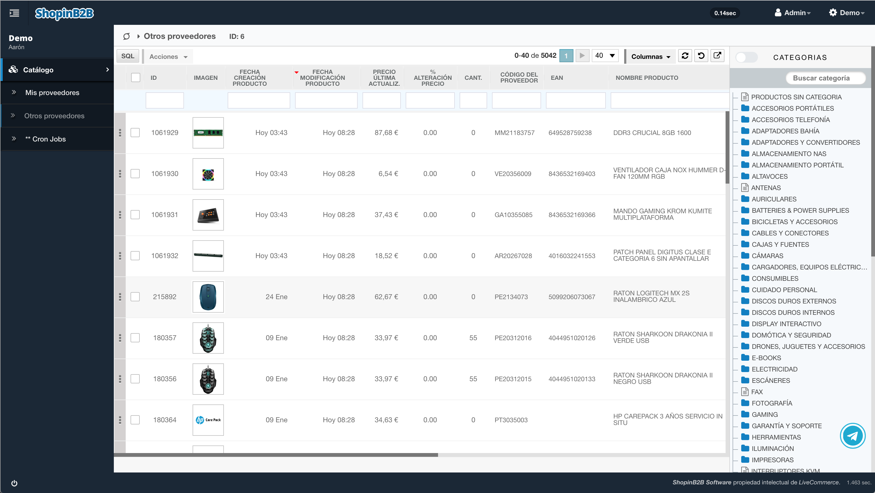Open row menu for product 1061931

pyautogui.click(x=120, y=215)
